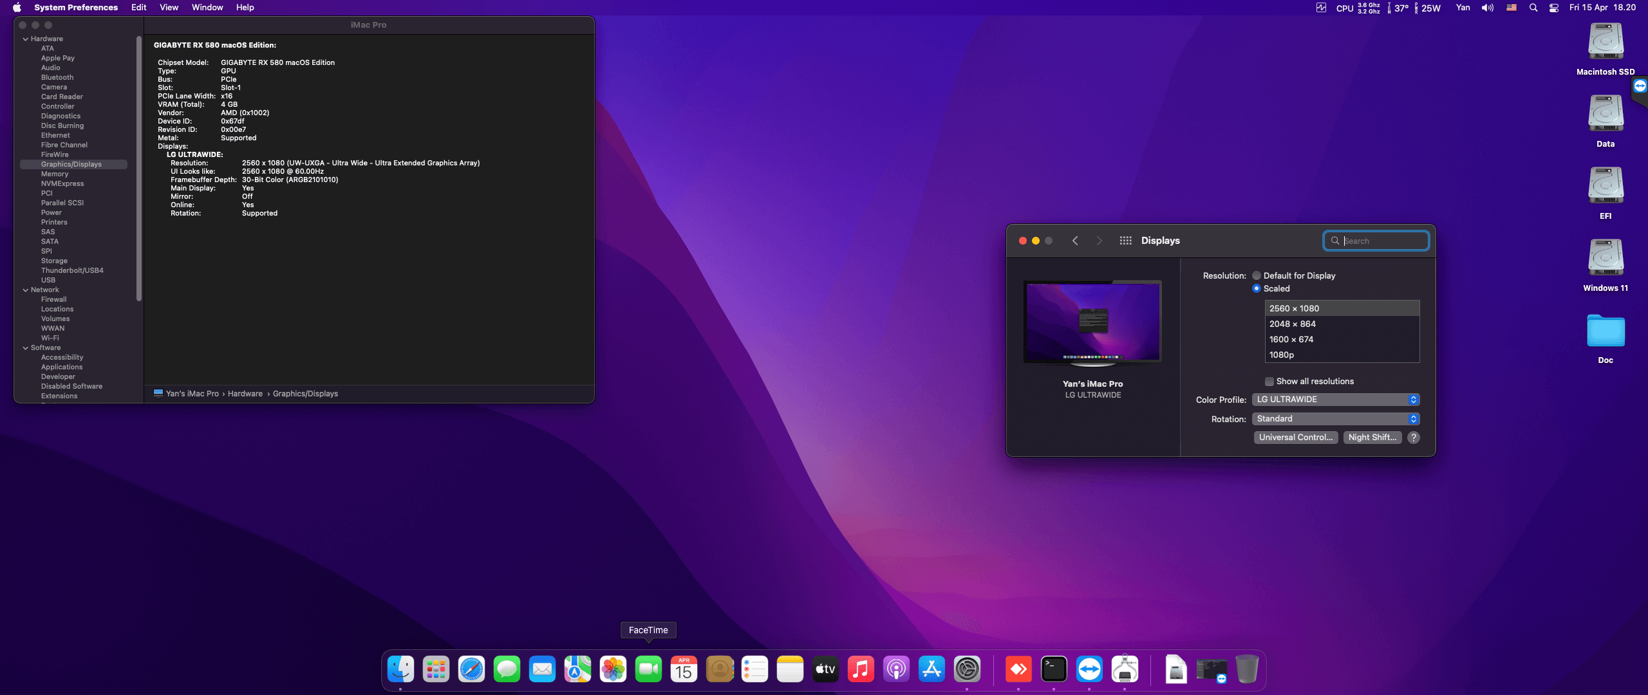The image size is (1648, 695).
Task: Open the View menu
Action: 169,8
